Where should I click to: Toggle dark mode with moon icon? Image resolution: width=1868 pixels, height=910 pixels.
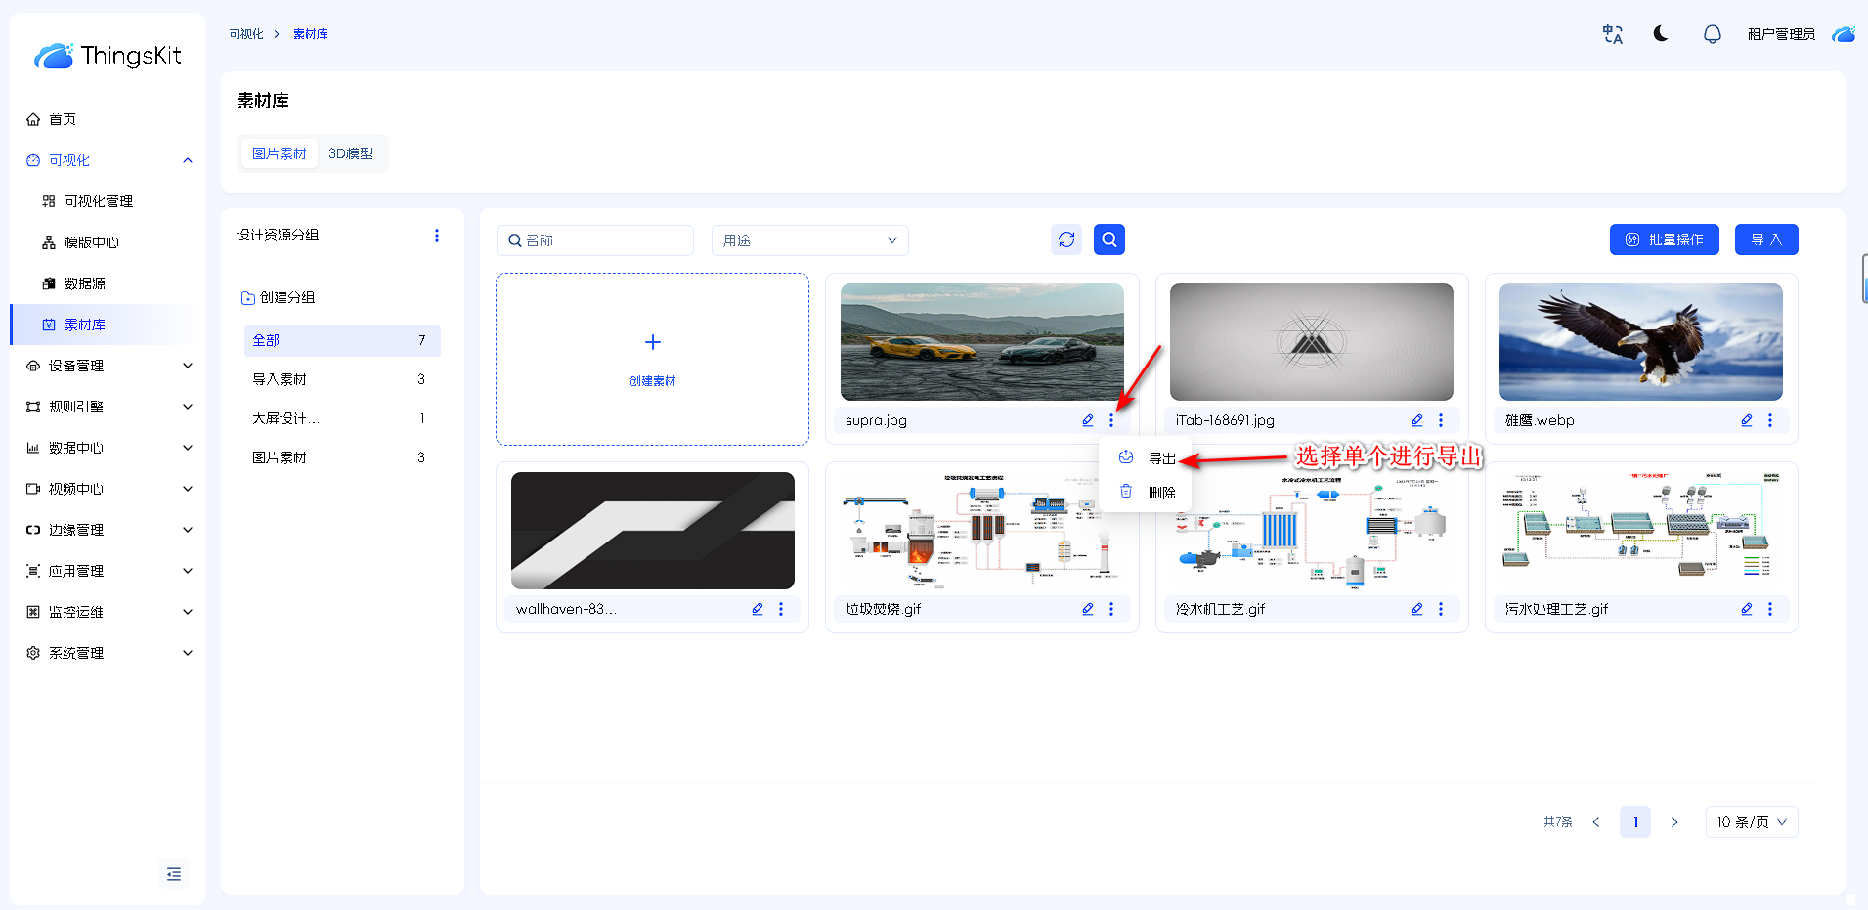click(1661, 34)
